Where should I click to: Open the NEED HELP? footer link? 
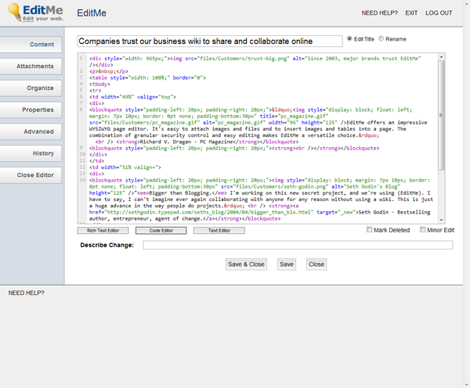(x=27, y=293)
